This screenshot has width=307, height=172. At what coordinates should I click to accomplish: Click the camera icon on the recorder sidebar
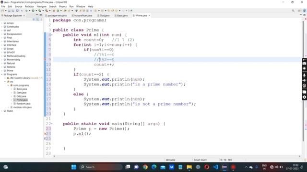pos(304,64)
